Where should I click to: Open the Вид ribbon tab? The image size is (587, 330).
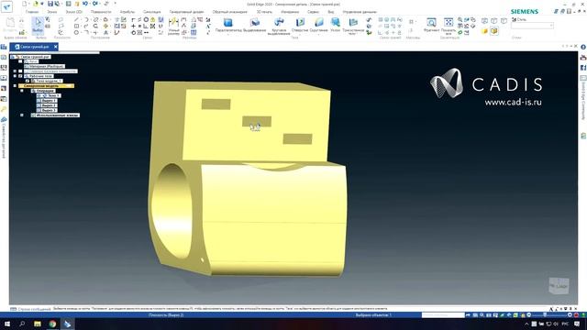[331, 12]
